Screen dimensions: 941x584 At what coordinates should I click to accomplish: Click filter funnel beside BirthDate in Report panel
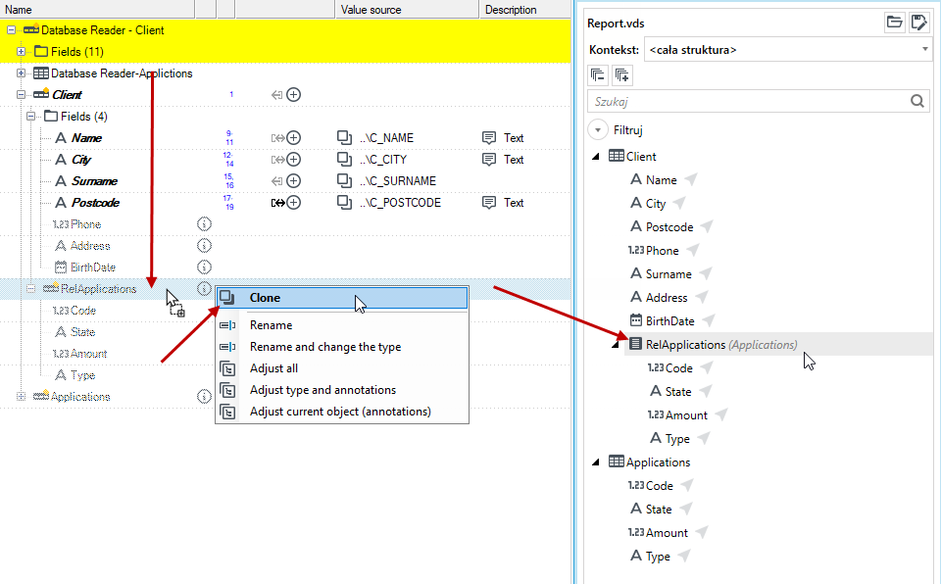(708, 321)
